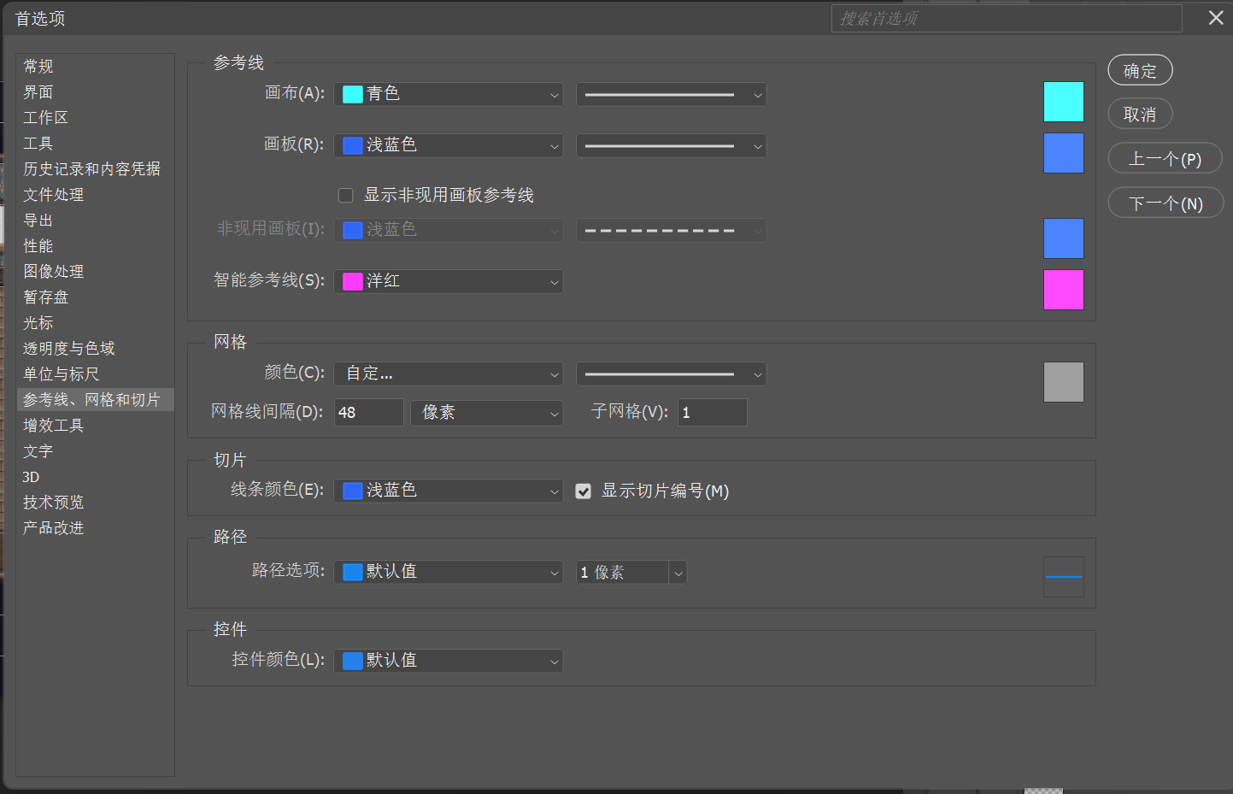Open the 画布 guide line style dropdown
This screenshot has width=1233, height=794.
[671, 95]
